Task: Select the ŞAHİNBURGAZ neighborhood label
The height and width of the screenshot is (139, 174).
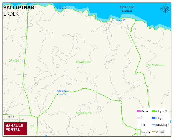Action: [155, 65]
